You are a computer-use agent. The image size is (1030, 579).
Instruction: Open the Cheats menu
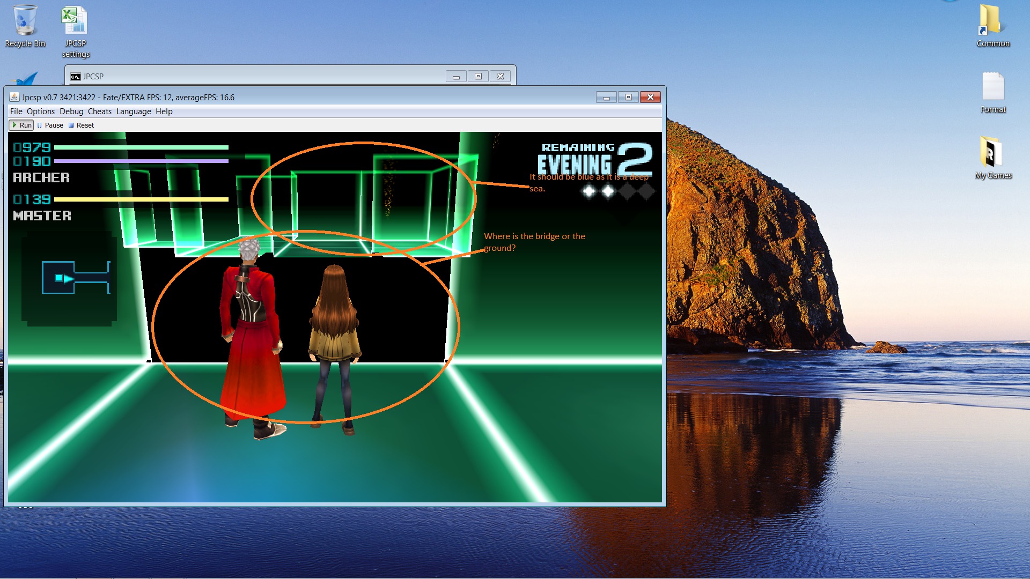(100, 112)
